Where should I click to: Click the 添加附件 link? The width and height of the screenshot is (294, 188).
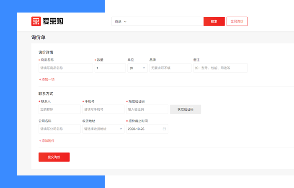point(47,141)
